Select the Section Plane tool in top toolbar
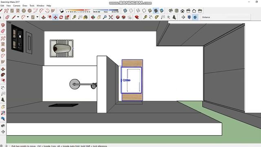Image resolution: width=261 pixels, height=147 pixels. coord(183,17)
